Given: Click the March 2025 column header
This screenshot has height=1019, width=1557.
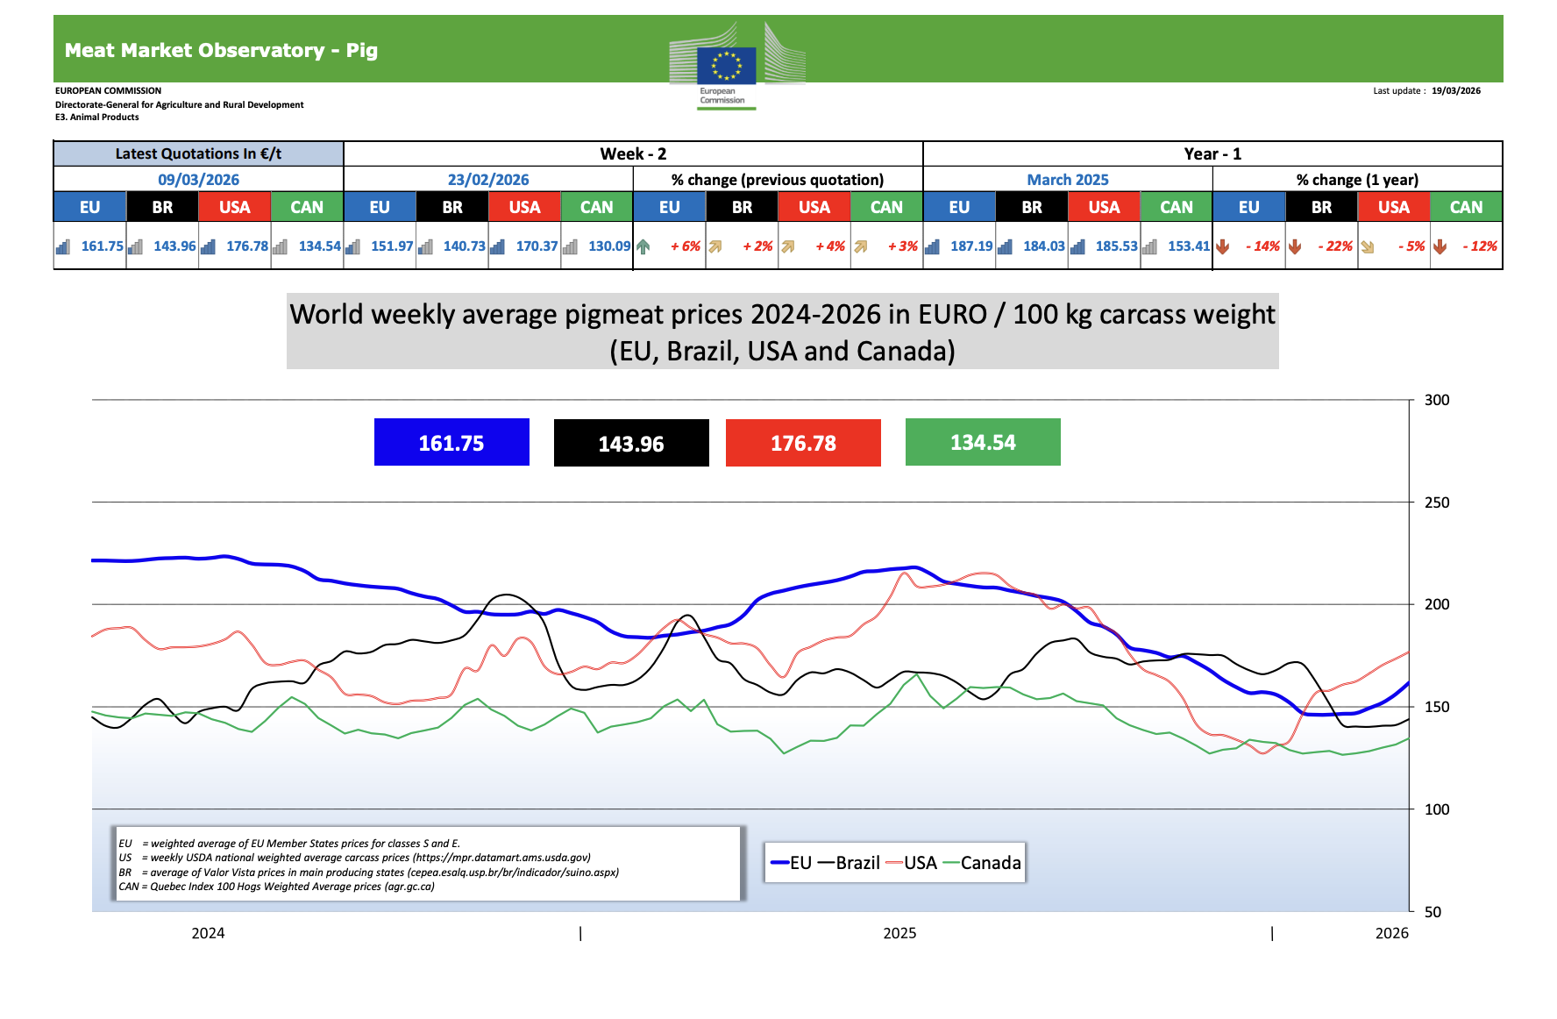Looking at the screenshot, I should pyautogui.click(x=1067, y=180).
